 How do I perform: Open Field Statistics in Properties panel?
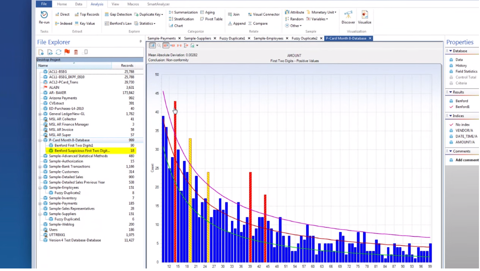click(x=466, y=72)
